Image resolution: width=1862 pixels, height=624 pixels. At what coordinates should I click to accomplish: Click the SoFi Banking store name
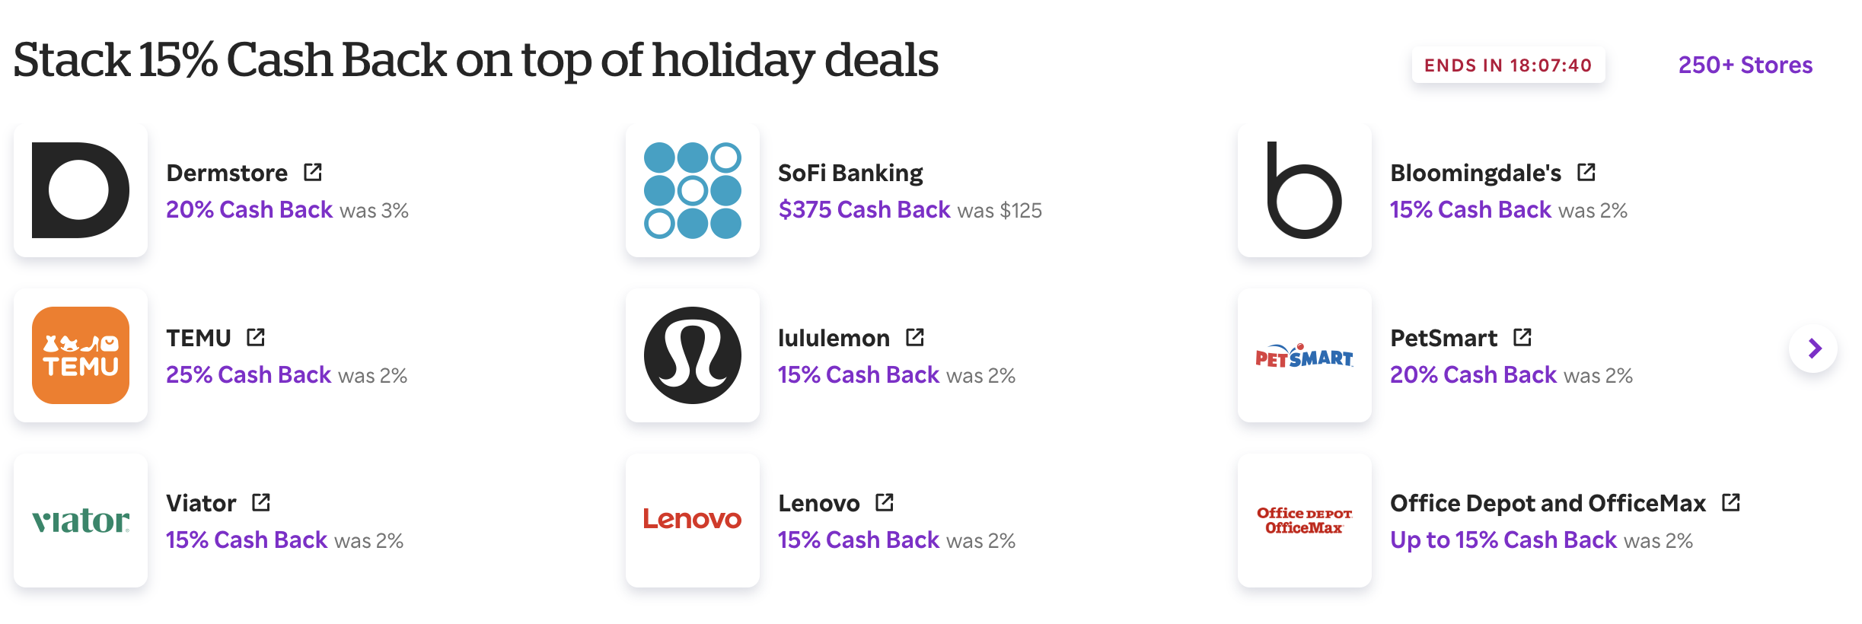[x=850, y=172]
